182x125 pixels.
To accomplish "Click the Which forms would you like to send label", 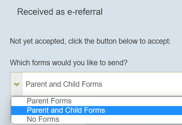I will tap(69, 63).
